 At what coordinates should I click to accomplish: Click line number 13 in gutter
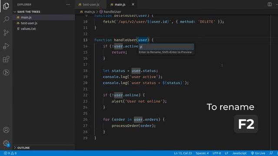(85, 40)
